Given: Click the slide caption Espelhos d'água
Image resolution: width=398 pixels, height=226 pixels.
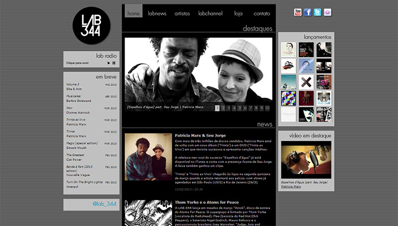Looking at the screenshot, I should pyautogui.click(x=165, y=107).
